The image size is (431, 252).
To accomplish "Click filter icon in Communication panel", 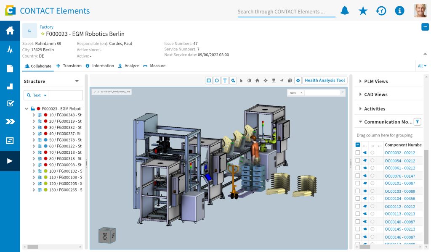I will pos(418,122).
